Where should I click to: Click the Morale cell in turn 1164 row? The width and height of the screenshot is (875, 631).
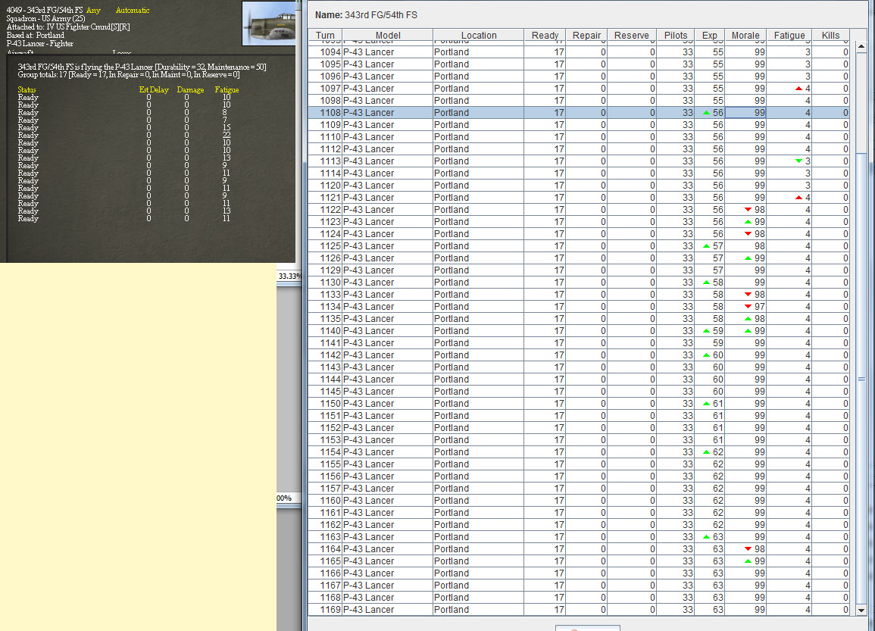(745, 549)
